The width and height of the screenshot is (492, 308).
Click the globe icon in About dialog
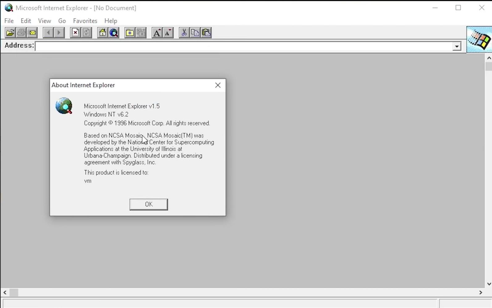64,106
